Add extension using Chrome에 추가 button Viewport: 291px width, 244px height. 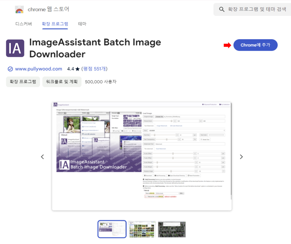point(255,45)
